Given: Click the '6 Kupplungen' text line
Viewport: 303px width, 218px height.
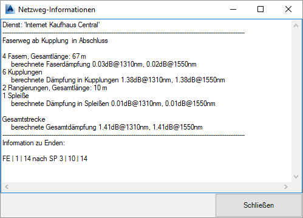Looking at the screenshot, I should (x=22, y=72).
